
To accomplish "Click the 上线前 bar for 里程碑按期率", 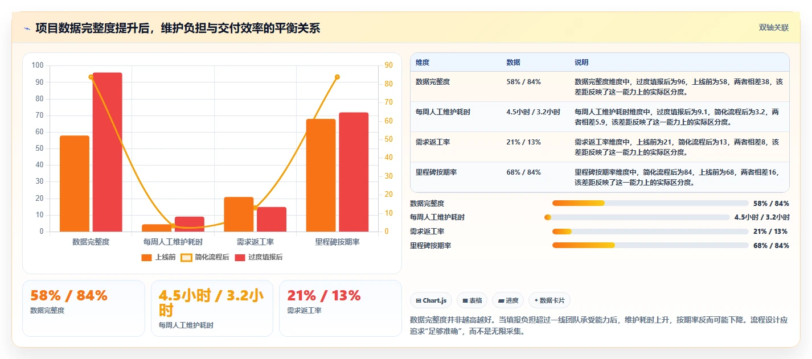I will click(x=321, y=175).
